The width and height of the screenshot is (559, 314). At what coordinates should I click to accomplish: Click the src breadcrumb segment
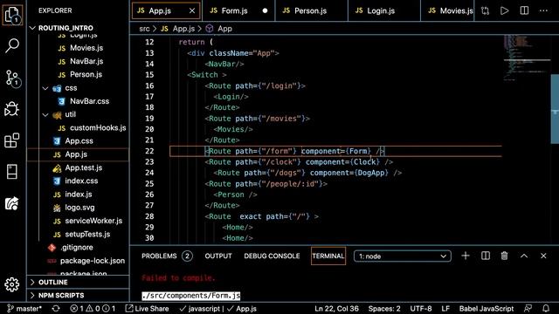[144, 29]
